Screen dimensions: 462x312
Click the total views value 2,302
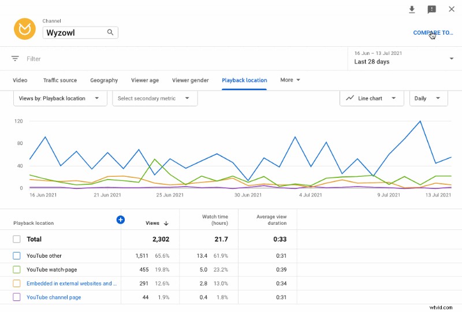point(161,239)
